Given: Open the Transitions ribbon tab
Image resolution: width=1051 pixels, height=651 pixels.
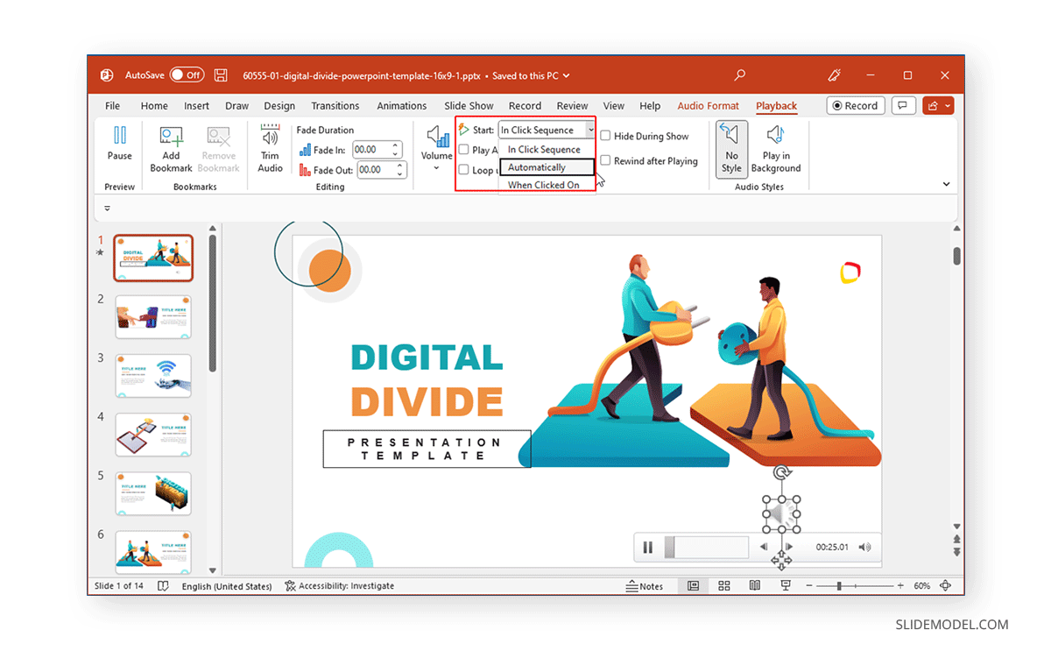Looking at the screenshot, I should click(335, 105).
